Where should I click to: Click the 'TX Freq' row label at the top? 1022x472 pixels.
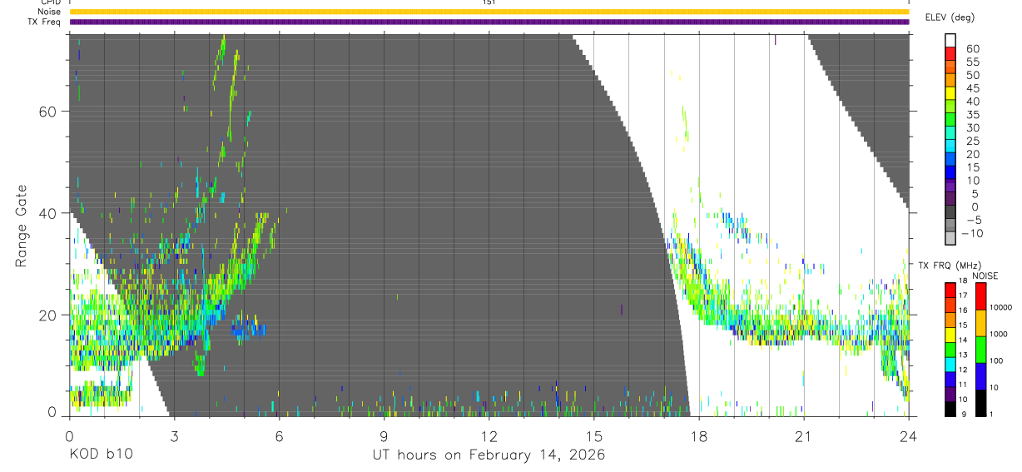point(46,22)
